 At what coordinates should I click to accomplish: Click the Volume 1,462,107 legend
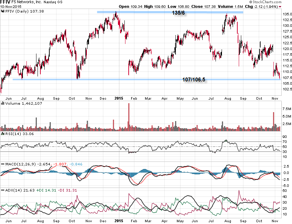[24, 103]
